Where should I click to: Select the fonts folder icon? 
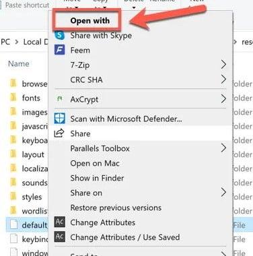pos(13,98)
